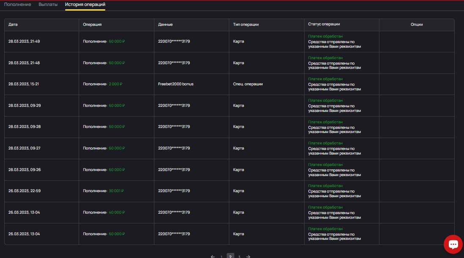Click the 28.03.2023, 21:49 date cell

tap(24, 41)
